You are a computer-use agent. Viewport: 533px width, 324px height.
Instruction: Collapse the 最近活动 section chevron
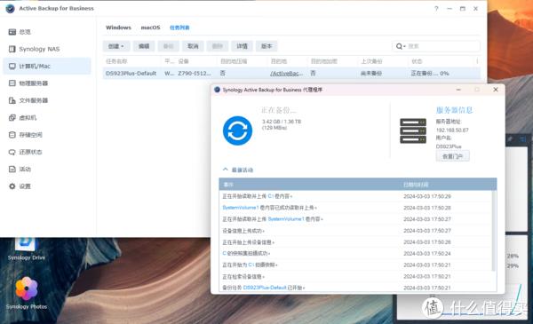pyautogui.click(x=225, y=170)
